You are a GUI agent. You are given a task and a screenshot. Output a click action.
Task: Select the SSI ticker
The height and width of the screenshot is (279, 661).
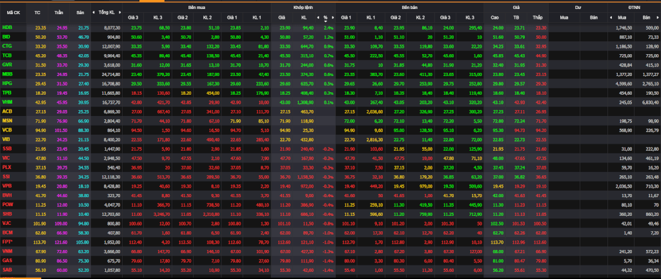6,177
